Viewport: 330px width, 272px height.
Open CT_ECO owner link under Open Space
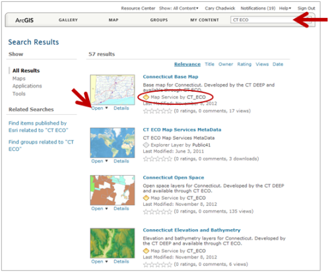[x=196, y=198]
